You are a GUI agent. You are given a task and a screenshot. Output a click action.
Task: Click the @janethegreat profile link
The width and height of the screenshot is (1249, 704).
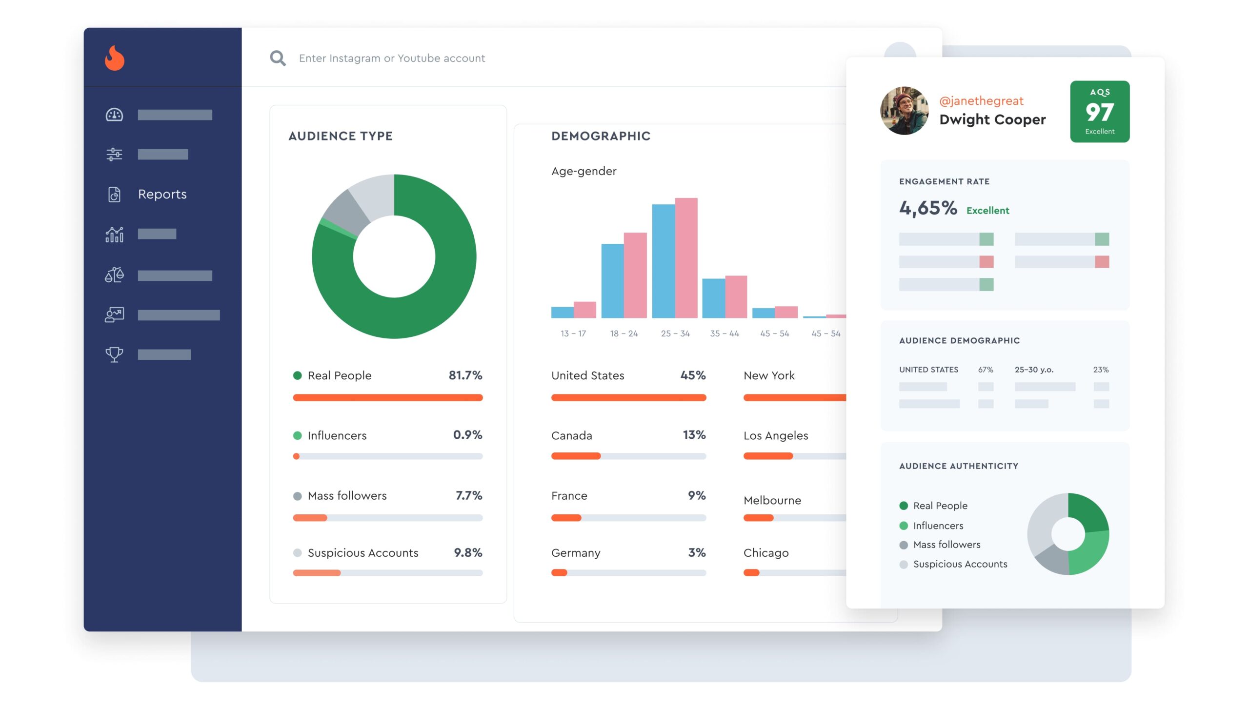[x=981, y=101]
